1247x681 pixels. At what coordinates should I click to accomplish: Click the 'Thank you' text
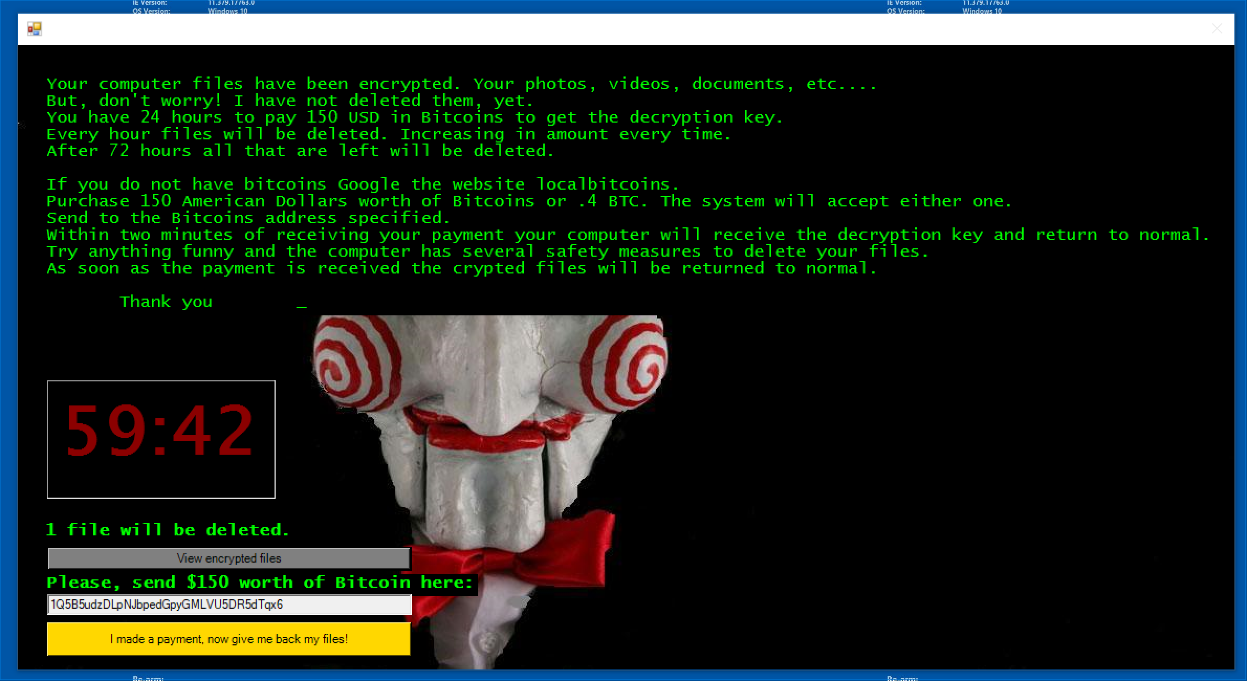[166, 302]
